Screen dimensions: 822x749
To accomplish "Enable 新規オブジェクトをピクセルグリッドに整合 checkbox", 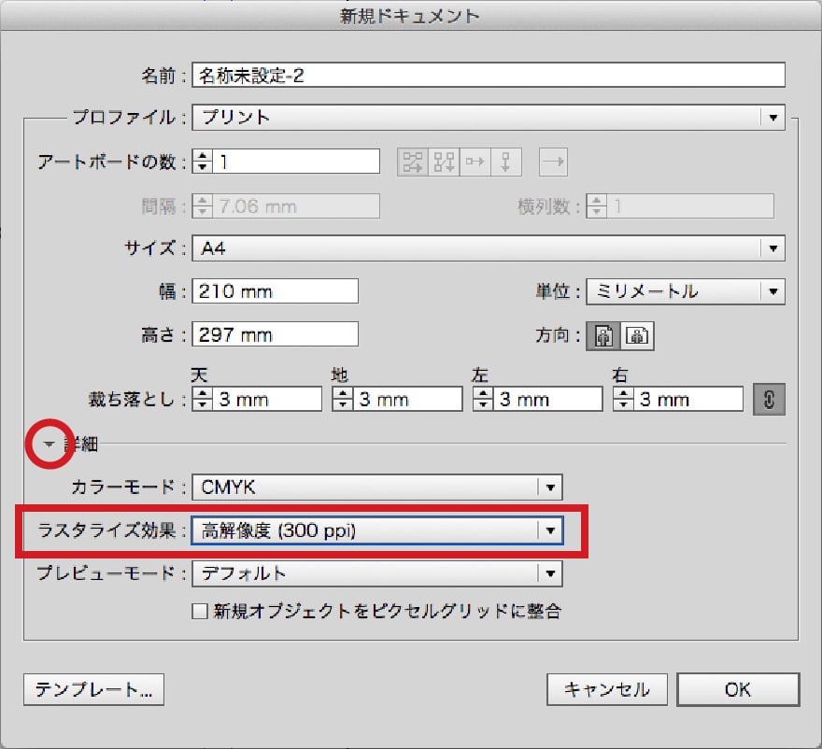I will [199, 612].
